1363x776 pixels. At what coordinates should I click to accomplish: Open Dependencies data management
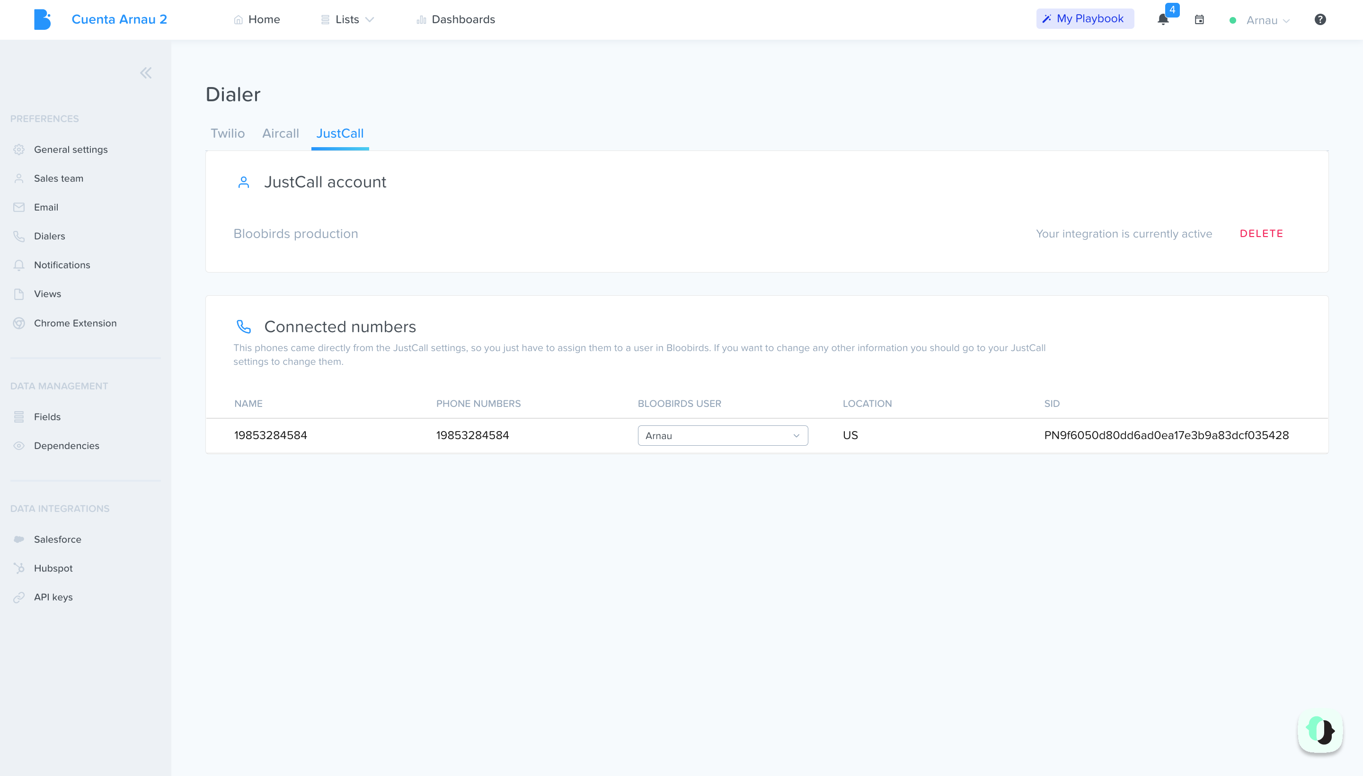(x=67, y=446)
